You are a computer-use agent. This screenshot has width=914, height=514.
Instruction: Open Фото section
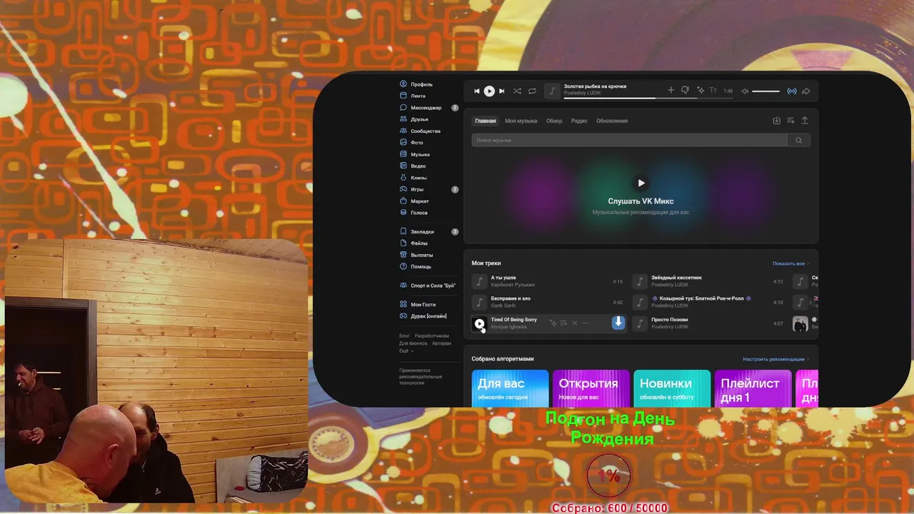click(417, 143)
